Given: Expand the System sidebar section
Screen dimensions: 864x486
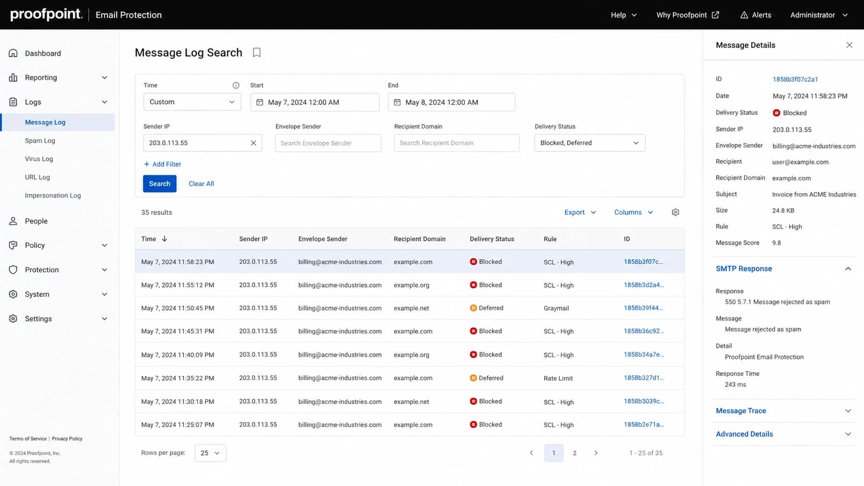Looking at the screenshot, I should tap(104, 294).
